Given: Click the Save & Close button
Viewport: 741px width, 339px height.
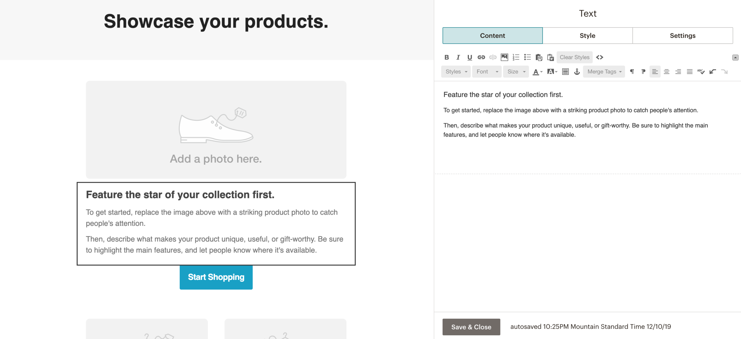Looking at the screenshot, I should point(471,327).
